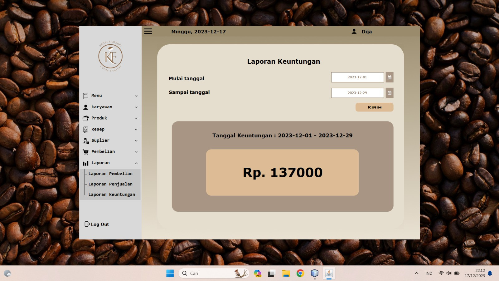The image size is (499, 281).
Task: Click the Sampai tanggal date field
Action: coord(357,93)
